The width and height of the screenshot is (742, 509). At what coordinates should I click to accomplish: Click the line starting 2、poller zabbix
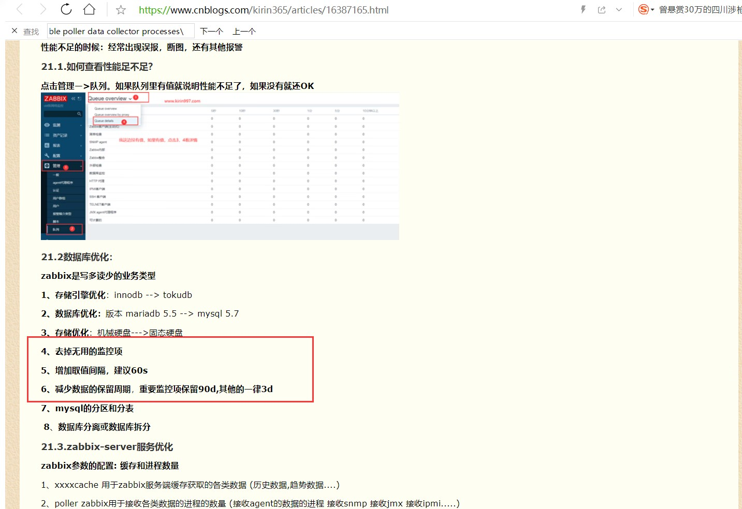(250, 503)
